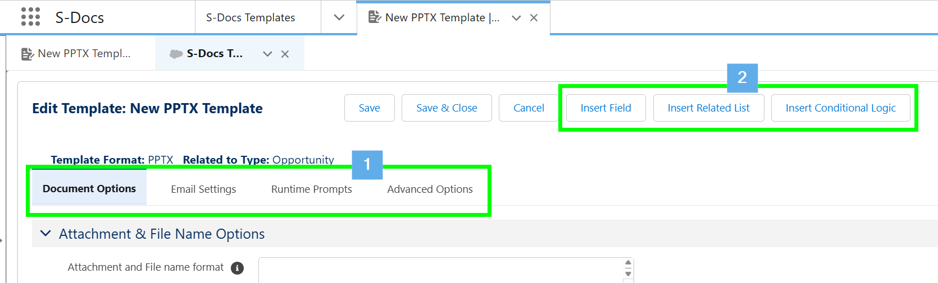Screen dimensions: 938x283
Task: Cancel editing the template
Action: click(x=529, y=108)
